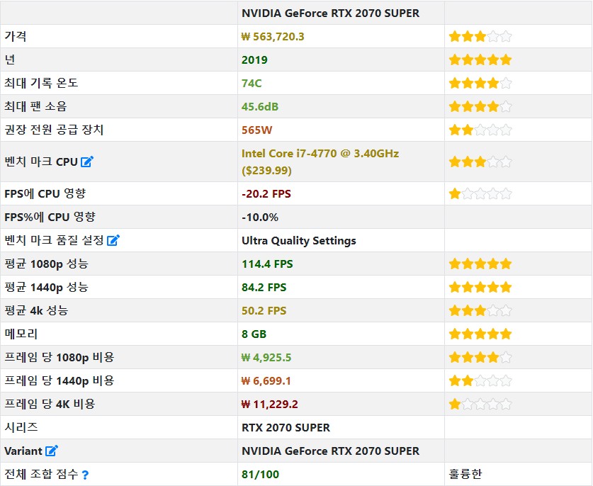
Task: Click the star rating in 년 row
Action: pyautogui.click(x=480, y=60)
